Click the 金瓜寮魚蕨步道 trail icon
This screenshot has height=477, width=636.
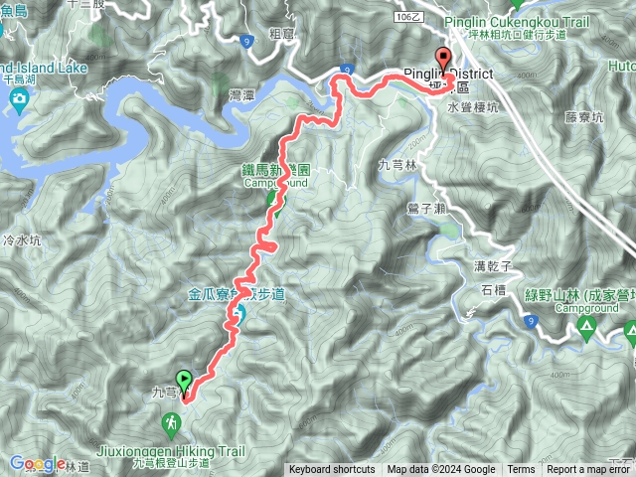(238, 315)
